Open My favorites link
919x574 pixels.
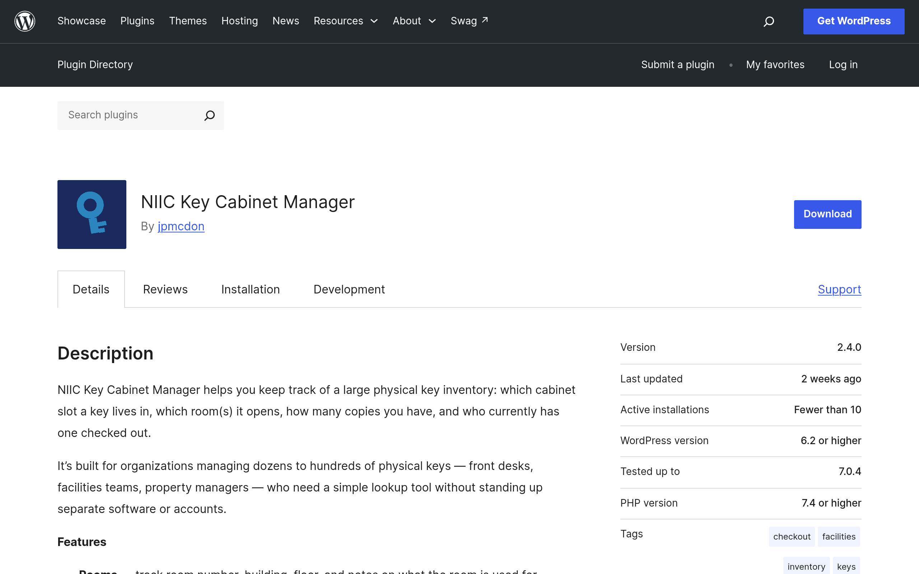coord(775,65)
